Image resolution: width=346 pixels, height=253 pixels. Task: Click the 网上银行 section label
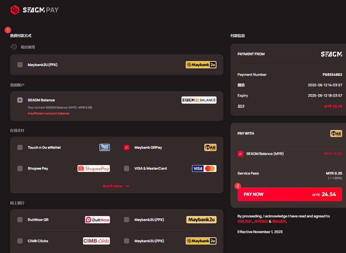(x=17, y=203)
